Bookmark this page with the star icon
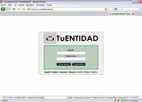The image size is (142, 102). (109, 9)
